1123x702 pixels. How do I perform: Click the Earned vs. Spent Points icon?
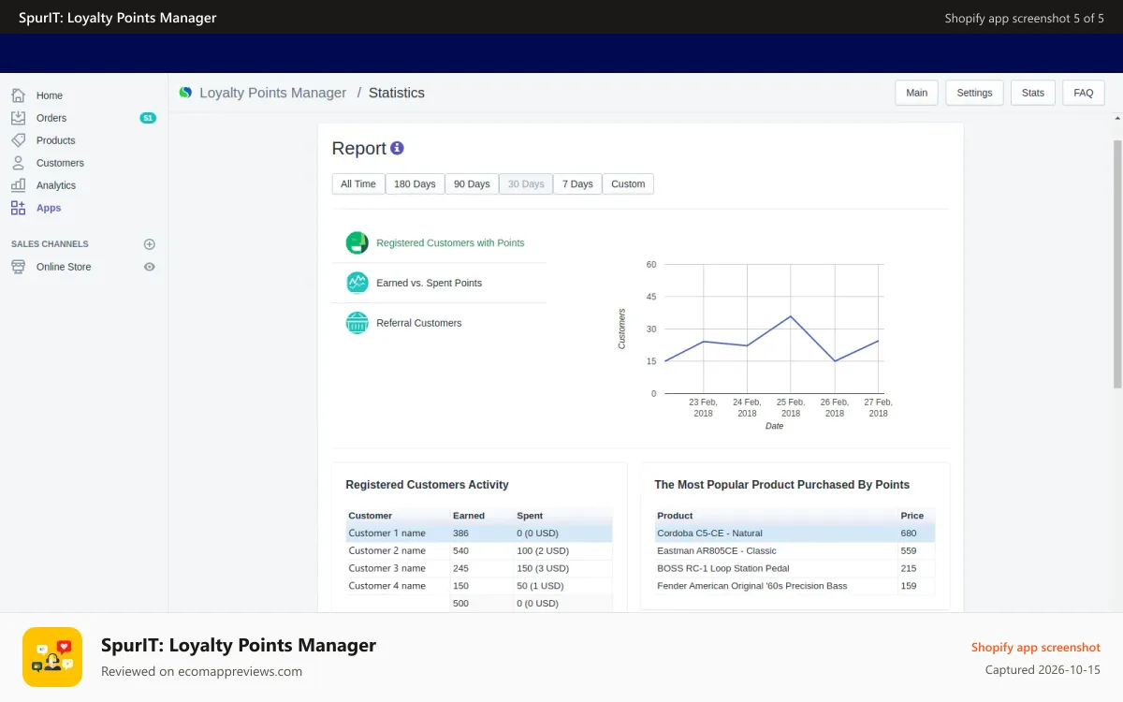[357, 283]
